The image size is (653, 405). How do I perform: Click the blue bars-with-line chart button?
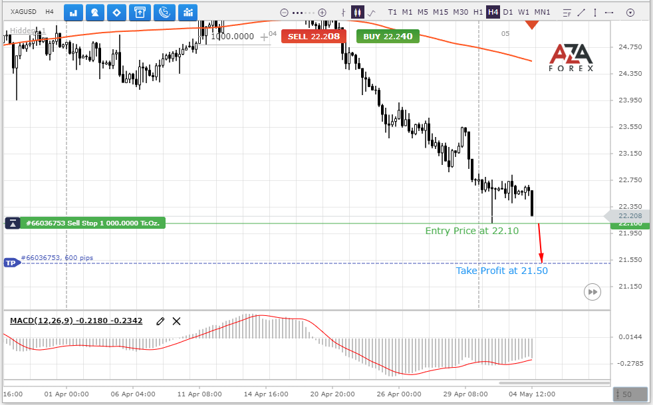point(188,13)
